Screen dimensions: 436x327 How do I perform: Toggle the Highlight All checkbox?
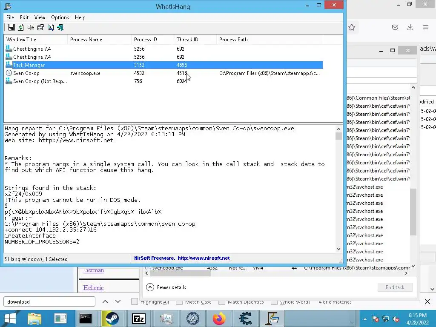[134, 301]
